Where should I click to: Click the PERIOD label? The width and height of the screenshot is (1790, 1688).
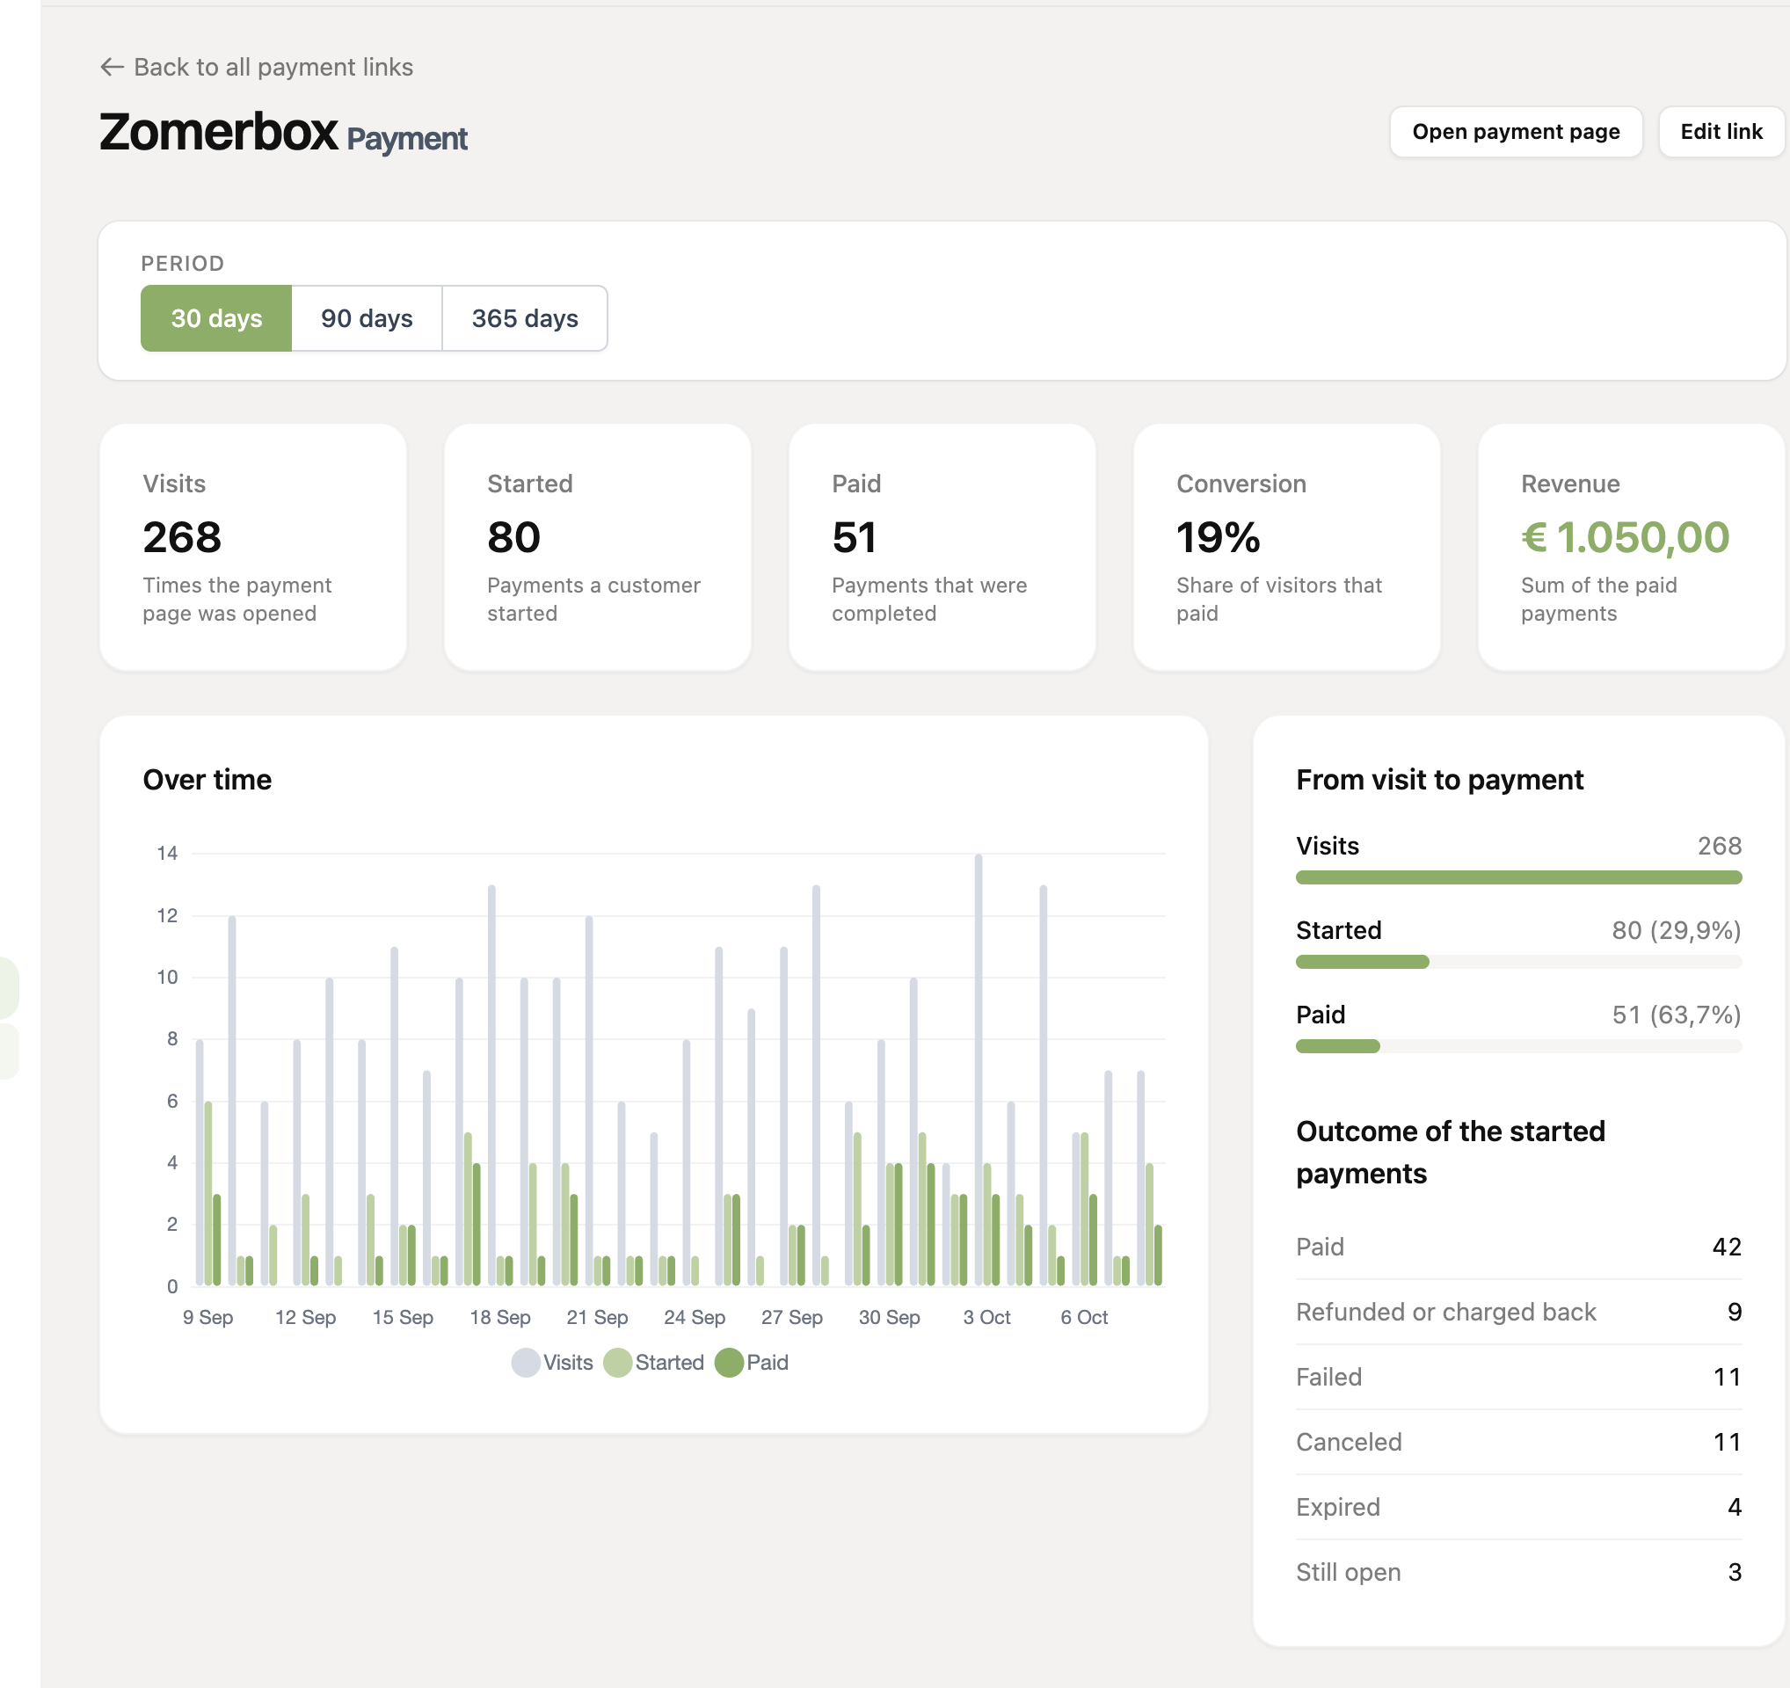click(x=183, y=264)
